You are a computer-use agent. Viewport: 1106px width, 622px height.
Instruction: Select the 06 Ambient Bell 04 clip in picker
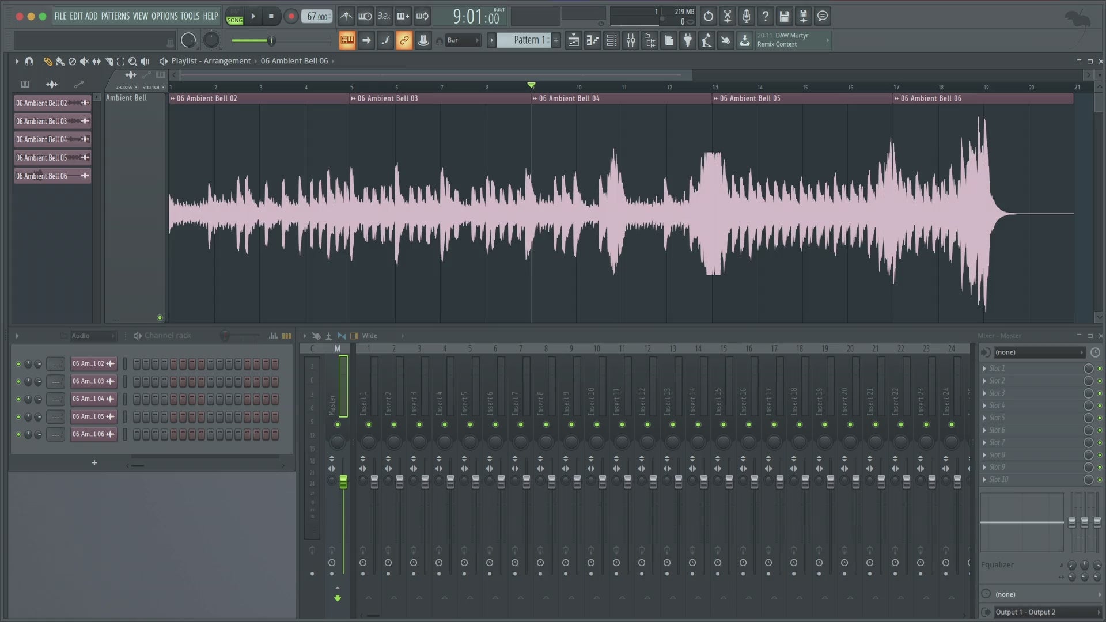pos(41,139)
